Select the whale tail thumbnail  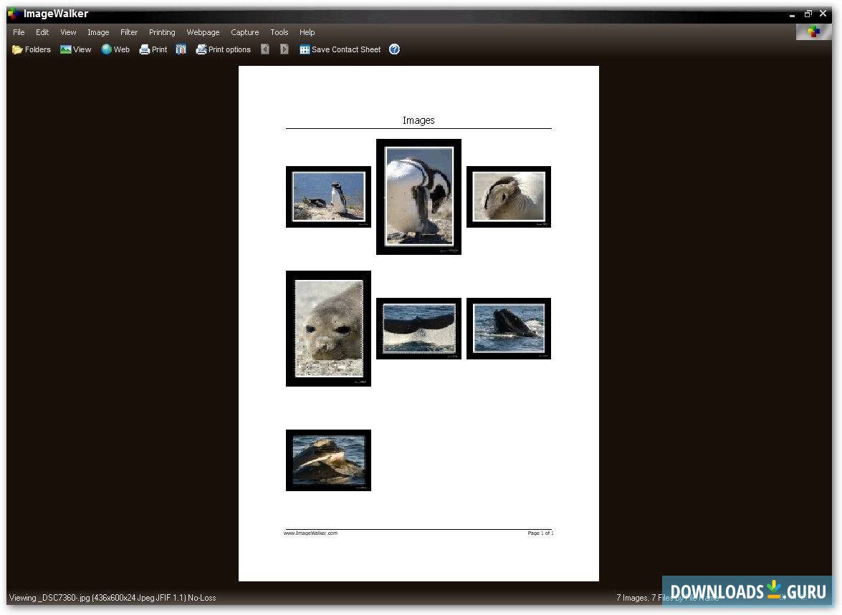(418, 328)
